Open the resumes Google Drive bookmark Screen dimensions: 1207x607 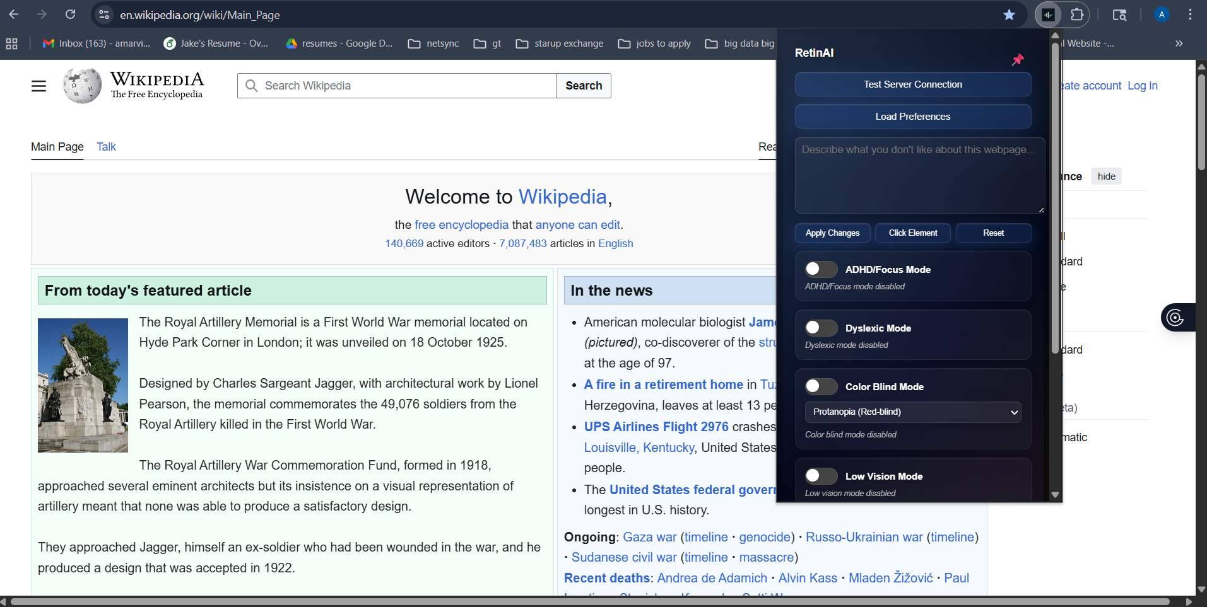click(x=339, y=43)
